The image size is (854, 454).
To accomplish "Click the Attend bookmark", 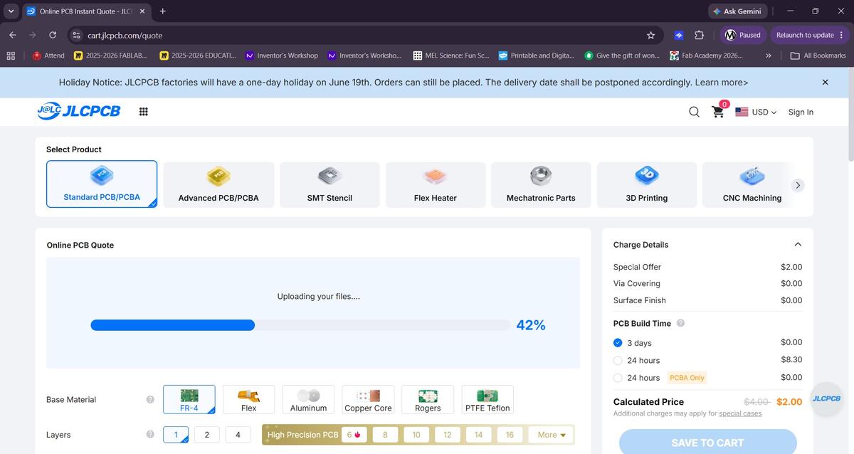I will [x=48, y=56].
